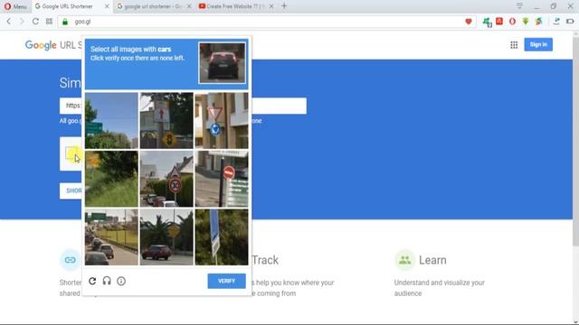Image resolution: width=579 pixels, height=325 pixels.
Task: Click the Google logo
Action: click(x=41, y=45)
